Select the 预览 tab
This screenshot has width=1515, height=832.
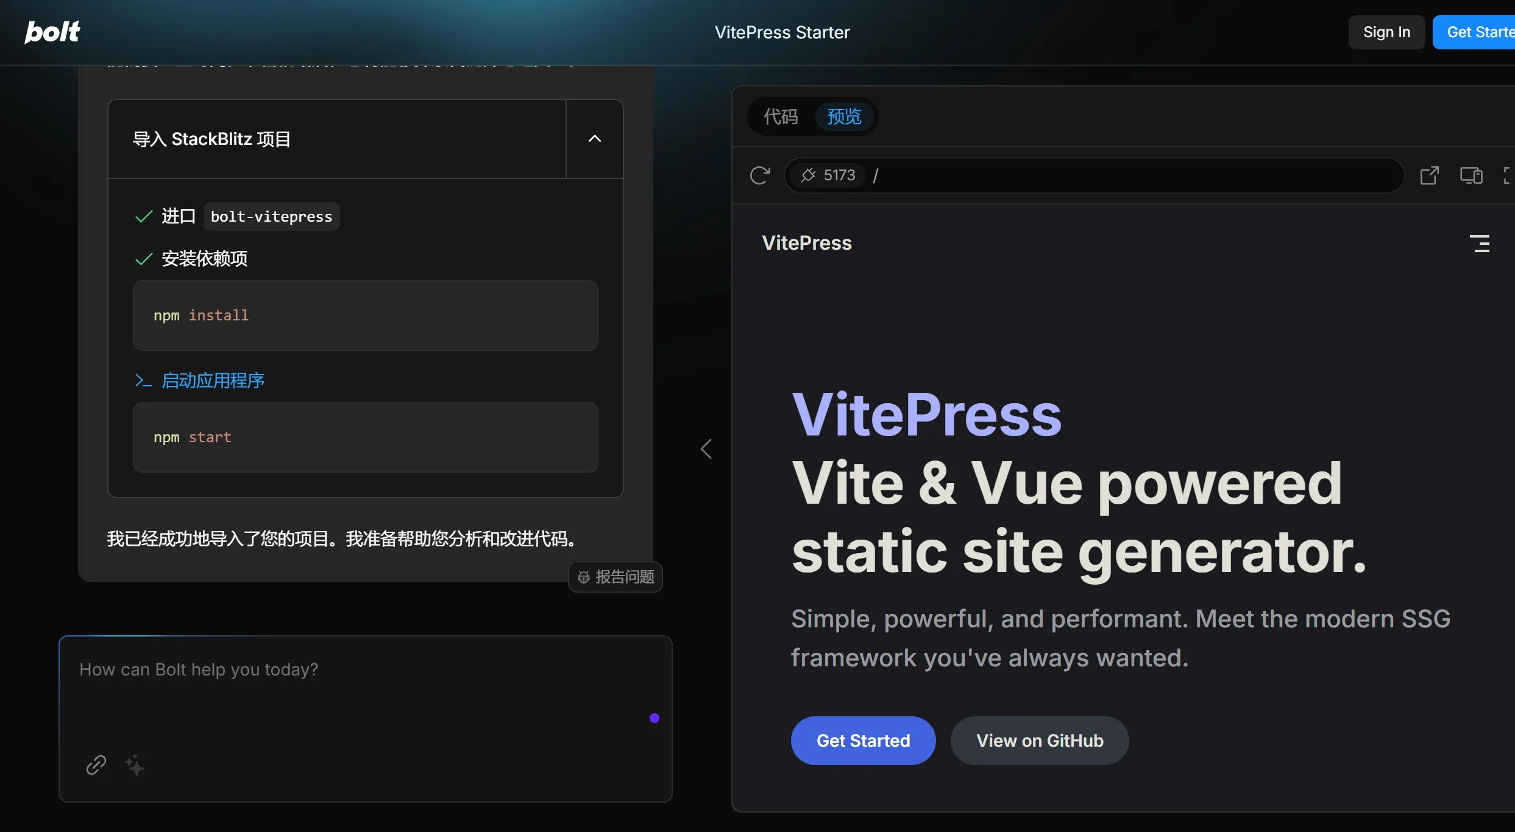point(844,116)
